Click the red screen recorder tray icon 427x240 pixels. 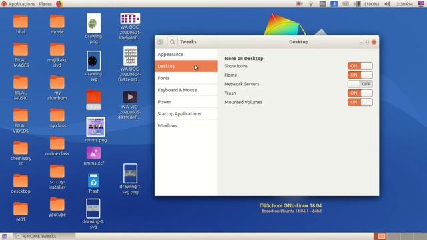(300, 4)
